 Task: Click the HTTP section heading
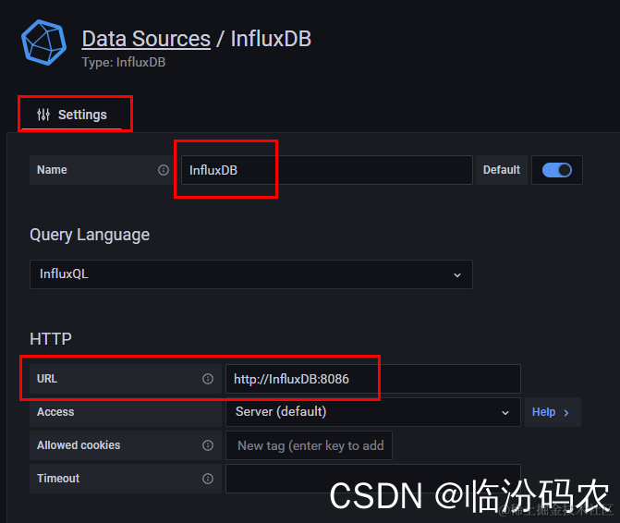click(51, 339)
